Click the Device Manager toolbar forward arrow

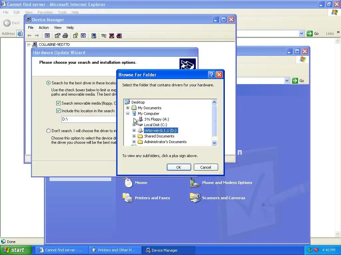point(37,36)
